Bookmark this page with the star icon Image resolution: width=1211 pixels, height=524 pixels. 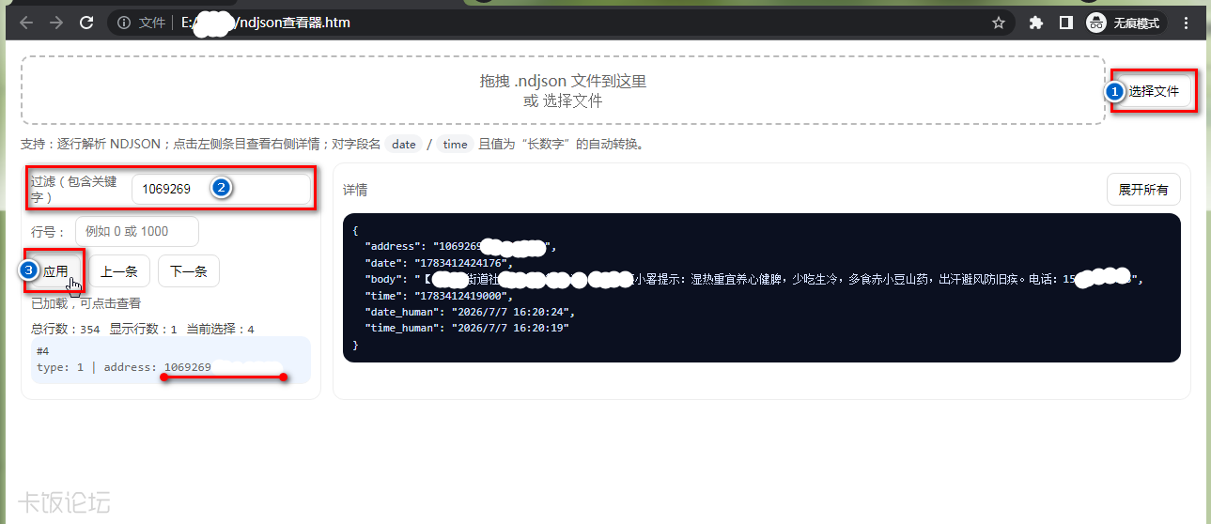tap(999, 23)
